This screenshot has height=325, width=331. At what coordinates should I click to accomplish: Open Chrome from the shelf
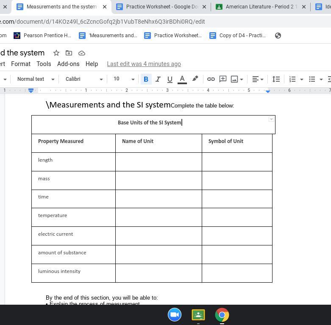coord(222,315)
